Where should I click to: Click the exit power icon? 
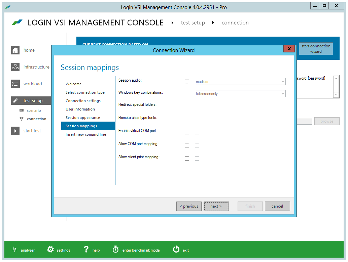(176, 249)
